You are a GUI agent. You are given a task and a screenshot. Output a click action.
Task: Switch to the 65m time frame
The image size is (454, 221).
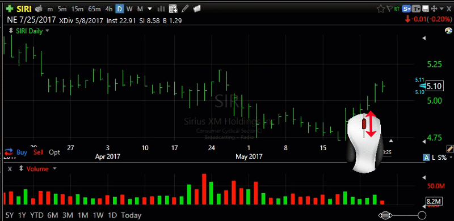[x=94, y=9]
